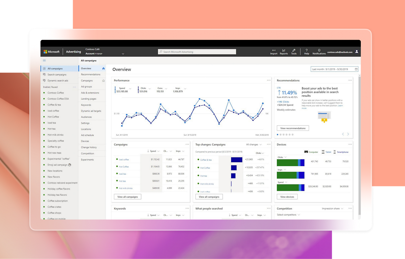Open Competition card more options ellipsis
The width and height of the screenshot is (405, 259).
coord(350,209)
